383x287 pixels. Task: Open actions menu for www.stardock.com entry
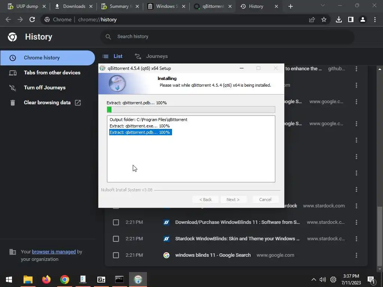pos(356,206)
